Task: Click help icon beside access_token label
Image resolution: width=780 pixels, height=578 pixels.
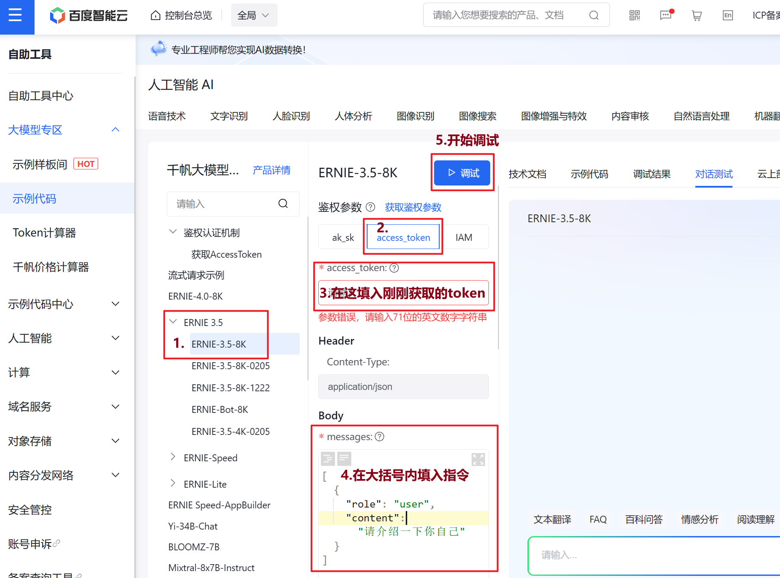Action: pos(394,268)
